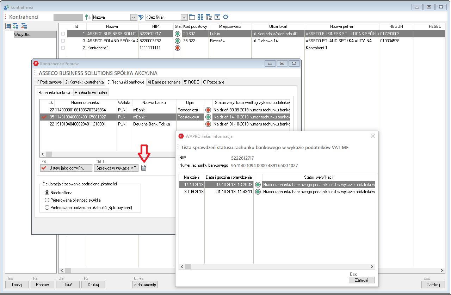Viewport: 451px width, 295px height.
Task: Switch to the 5) RODO tab
Action: click(192, 82)
